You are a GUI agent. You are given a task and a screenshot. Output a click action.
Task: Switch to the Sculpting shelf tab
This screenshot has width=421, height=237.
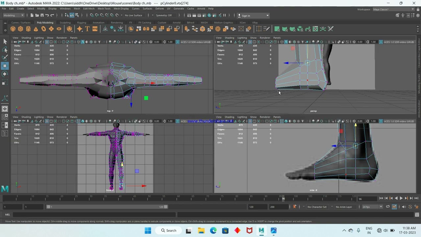tap(65, 23)
